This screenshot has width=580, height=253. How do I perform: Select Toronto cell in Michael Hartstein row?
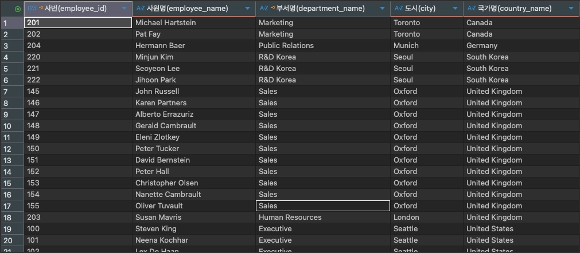427,23
